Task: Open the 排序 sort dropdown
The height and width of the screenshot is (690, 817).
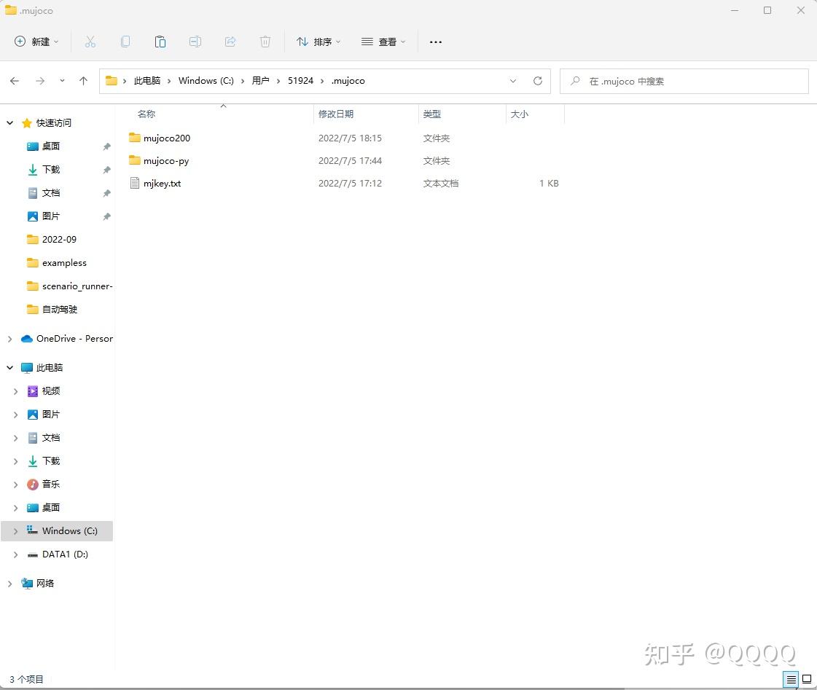Action: 318,42
